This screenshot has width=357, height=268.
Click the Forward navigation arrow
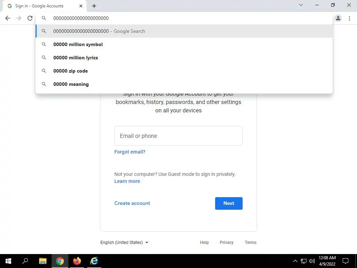[x=19, y=18]
